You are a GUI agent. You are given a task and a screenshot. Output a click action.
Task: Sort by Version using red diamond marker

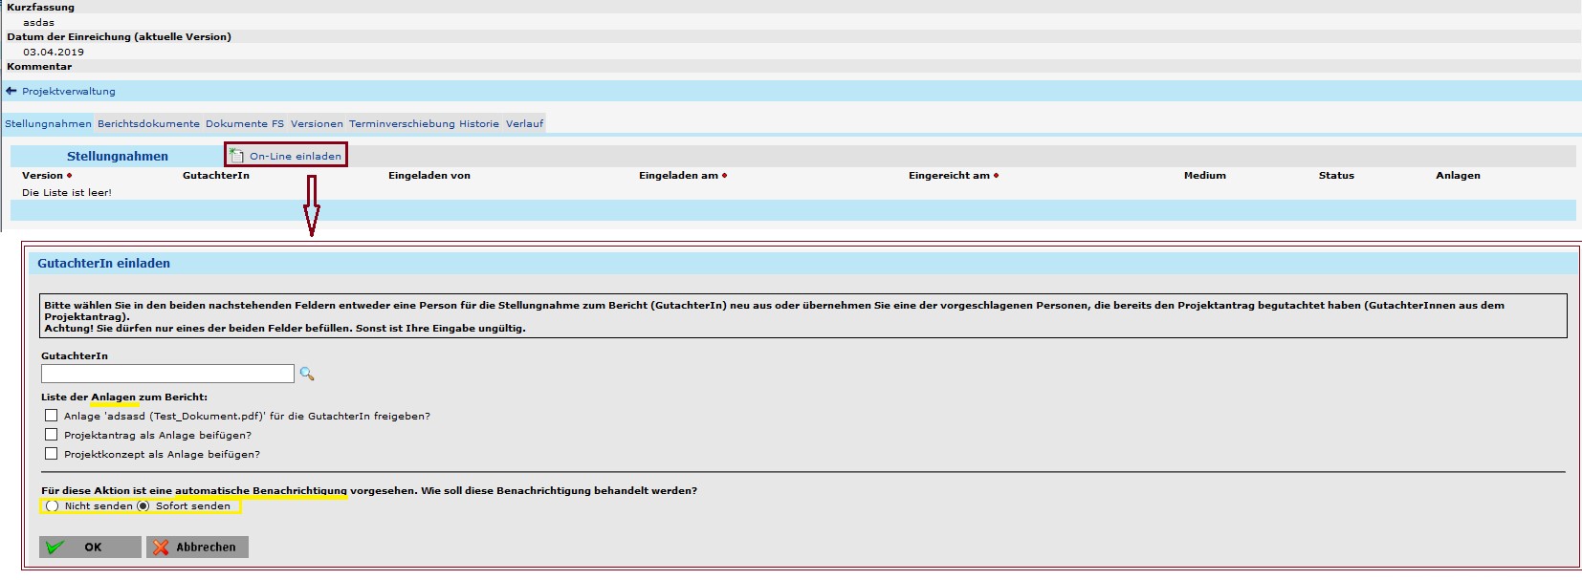pyautogui.click(x=70, y=176)
